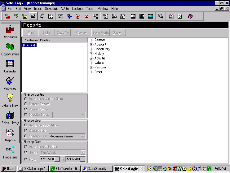The width and height of the screenshot is (230, 173).
Task: Click the new letter document toolbar icon
Action: coord(105,16)
